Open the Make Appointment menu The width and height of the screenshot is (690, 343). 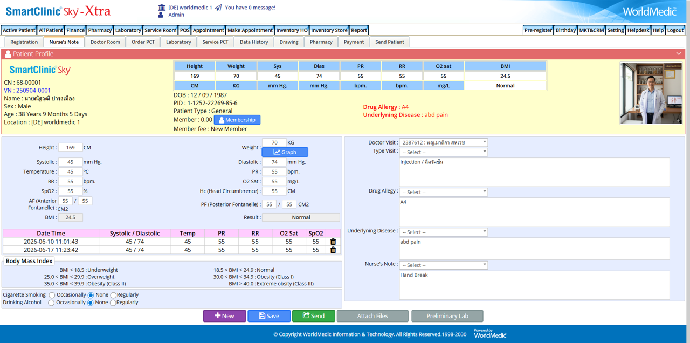pos(250,30)
